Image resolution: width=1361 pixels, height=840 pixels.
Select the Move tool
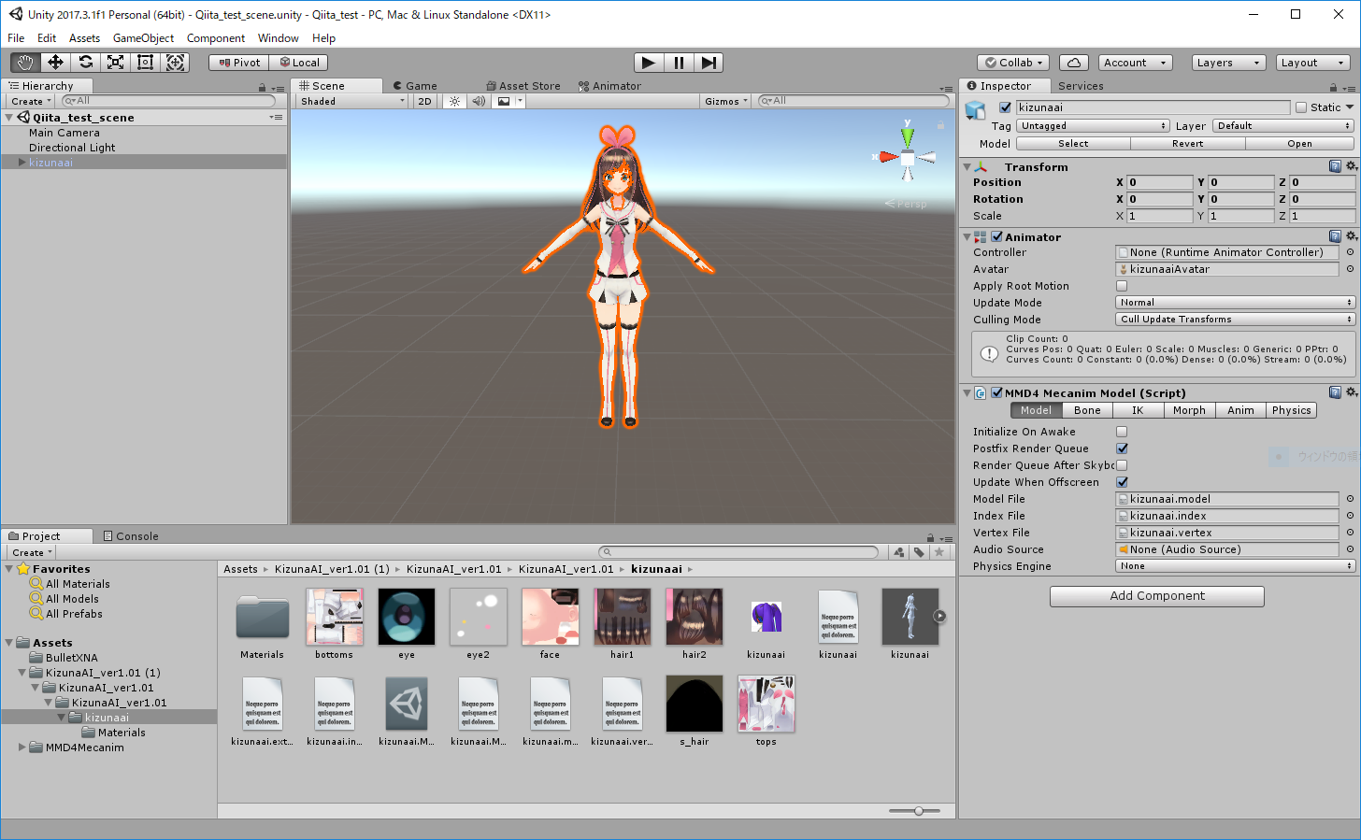54,62
